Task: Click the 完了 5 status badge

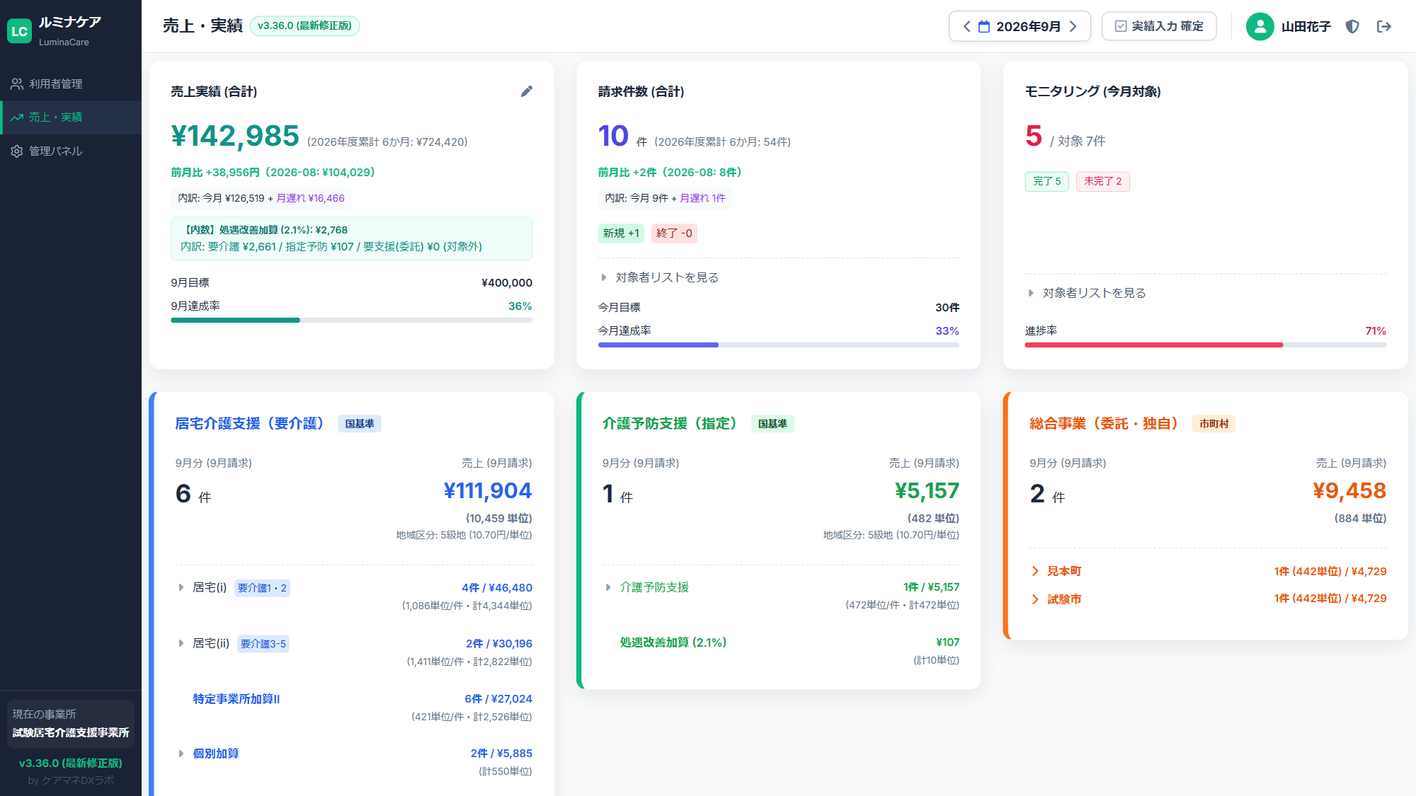Action: (x=1046, y=181)
